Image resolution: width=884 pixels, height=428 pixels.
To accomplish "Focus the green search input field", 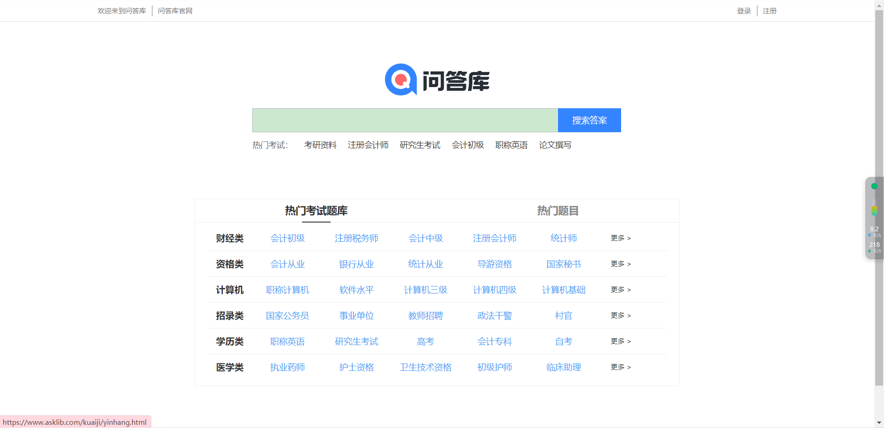I will [405, 120].
